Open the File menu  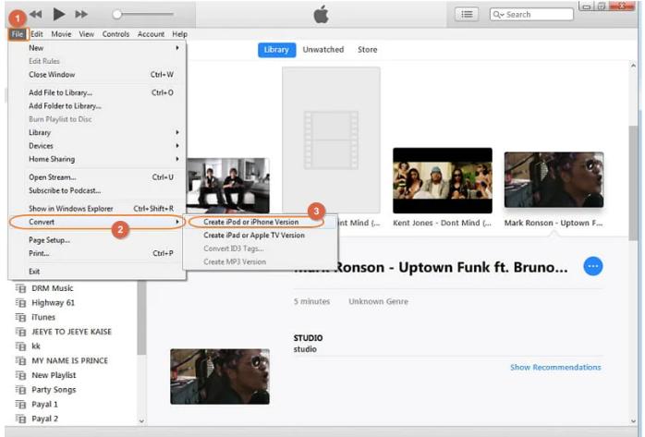(x=18, y=34)
